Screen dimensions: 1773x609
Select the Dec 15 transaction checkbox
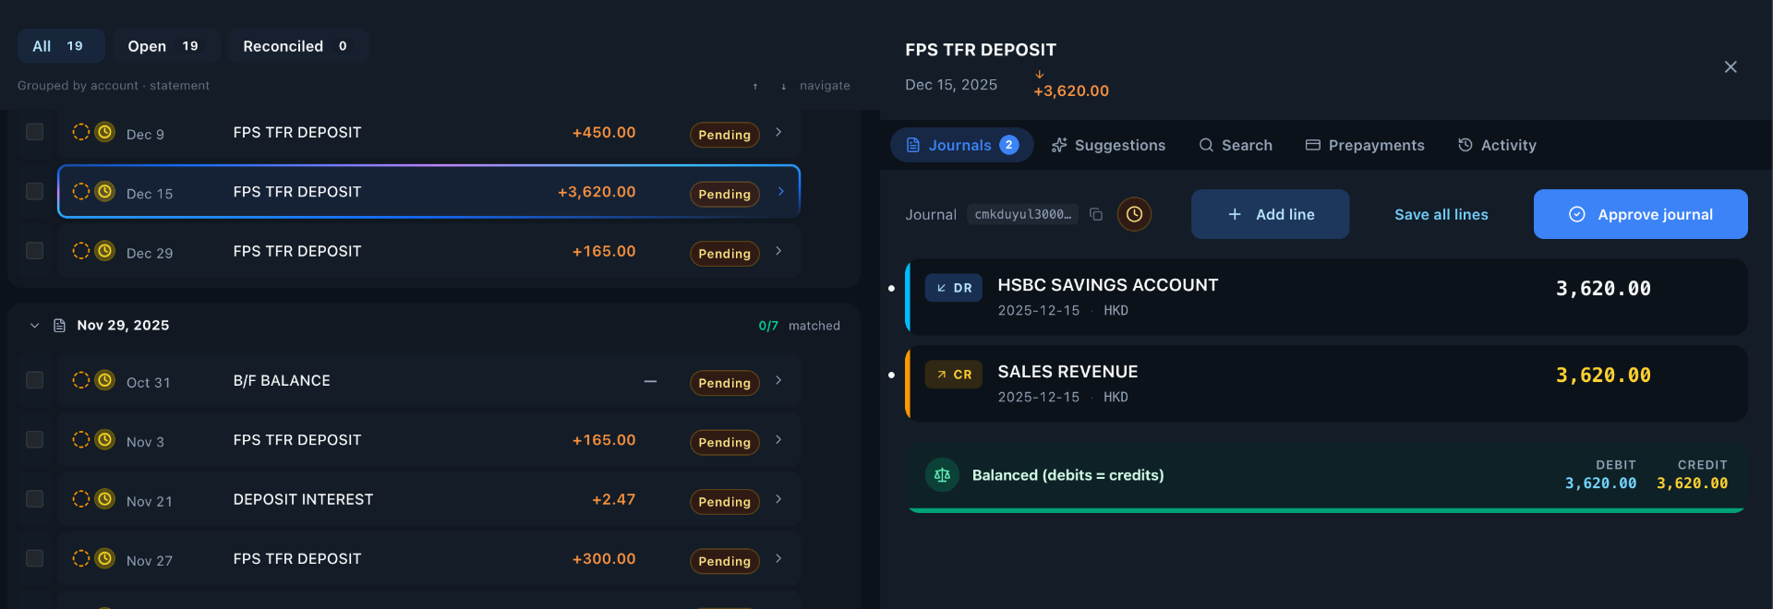click(34, 191)
